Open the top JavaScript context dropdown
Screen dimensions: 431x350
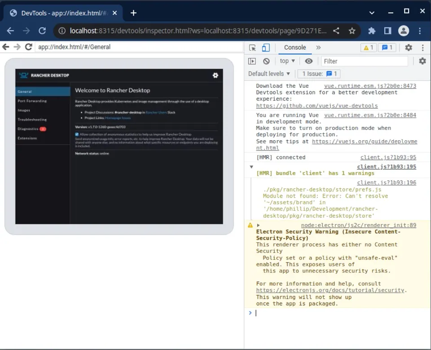coord(287,61)
